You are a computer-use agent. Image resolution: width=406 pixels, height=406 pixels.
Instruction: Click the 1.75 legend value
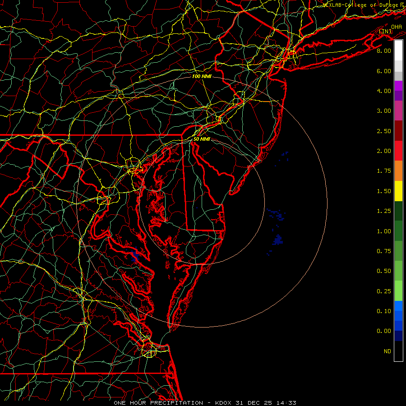point(384,171)
